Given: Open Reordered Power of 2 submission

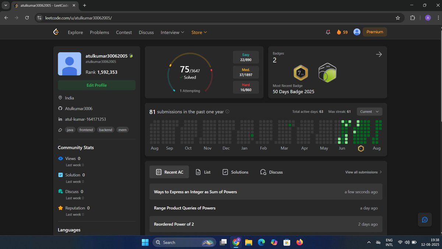Looking at the screenshot, I should pos(266,224).
